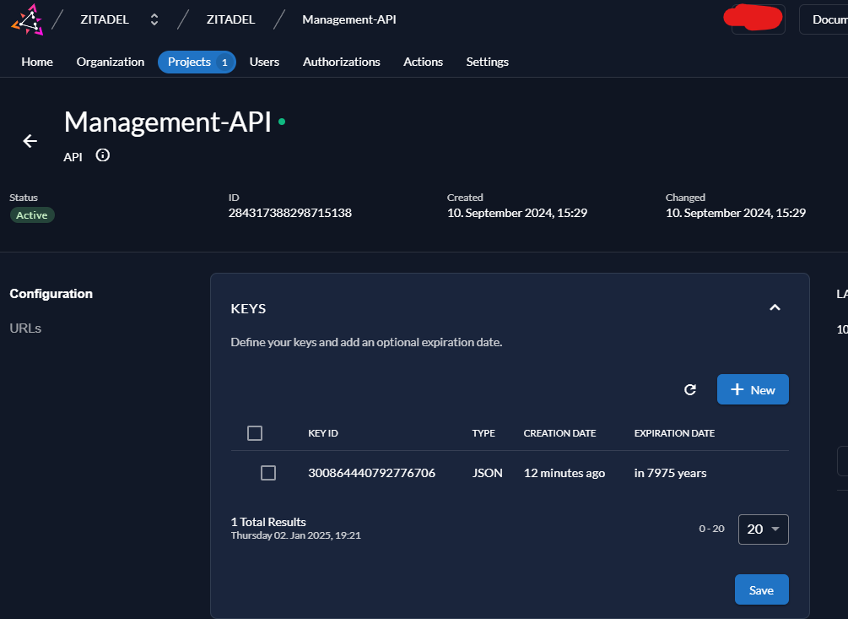Click the CREATION DATE column header

point(559,433)
